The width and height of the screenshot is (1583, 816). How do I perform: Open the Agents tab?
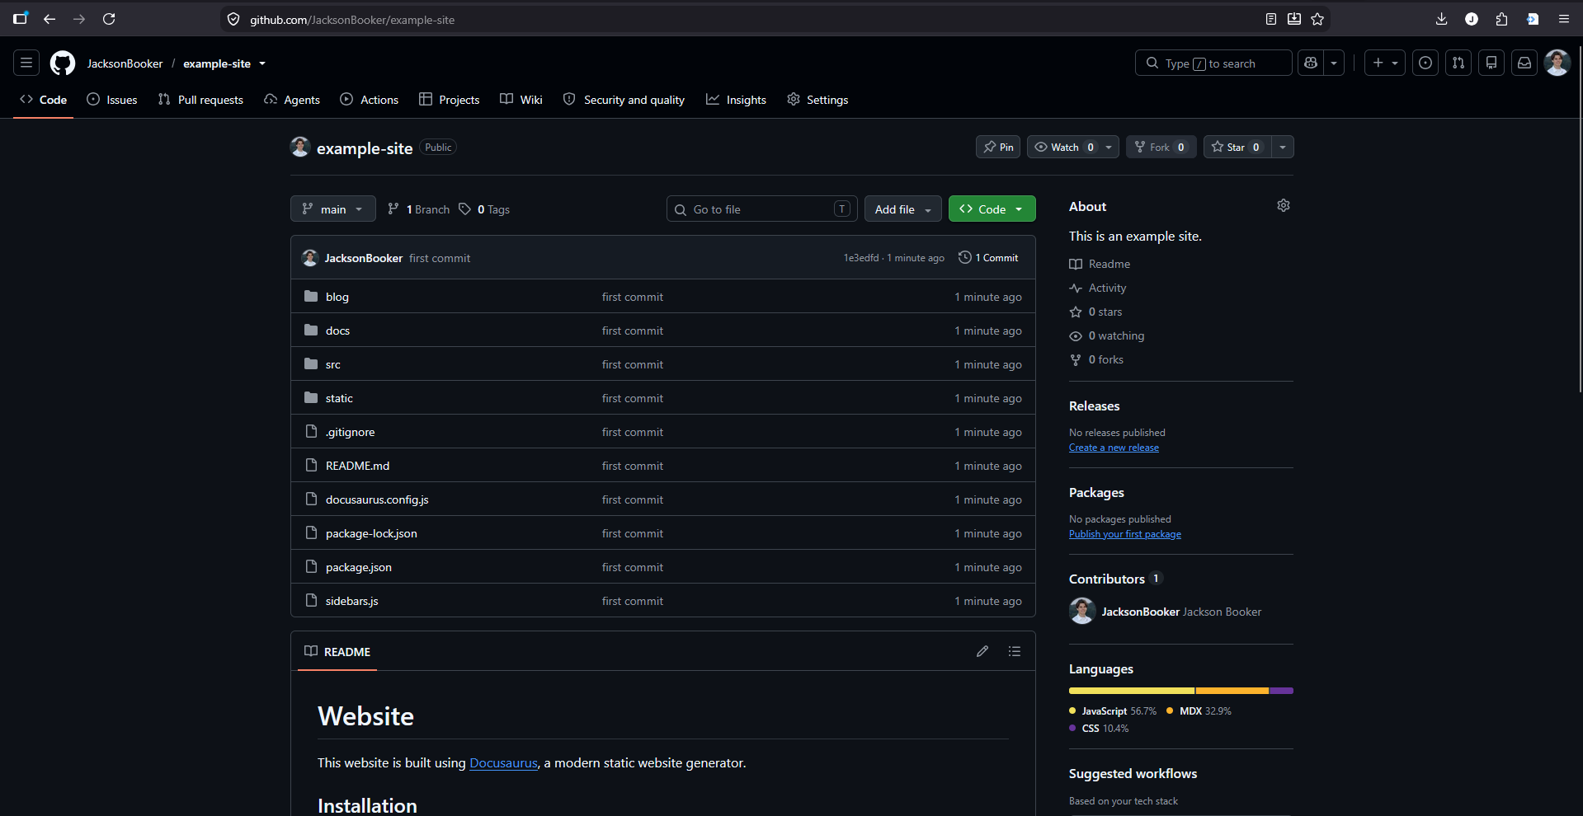tap(292, 99)
